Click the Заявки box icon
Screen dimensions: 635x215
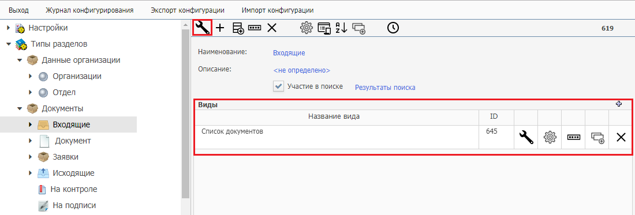[43, 157]
